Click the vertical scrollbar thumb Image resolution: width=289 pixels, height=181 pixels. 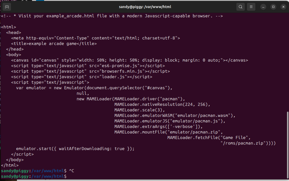click(288, 145)
